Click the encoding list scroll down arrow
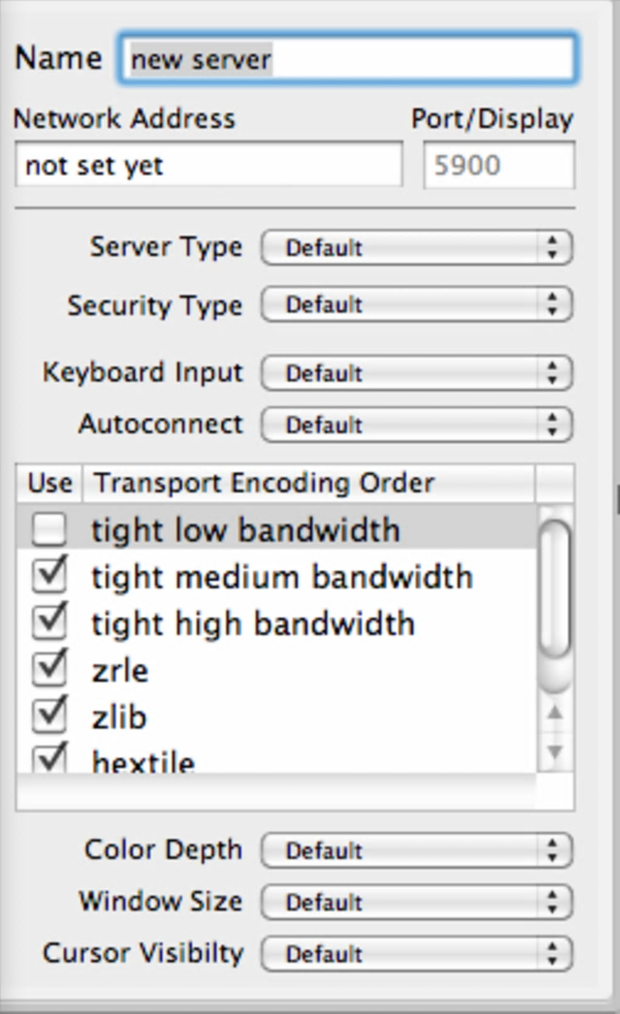This screenshot has width=620, height=1014. click(x=554, y=753)
